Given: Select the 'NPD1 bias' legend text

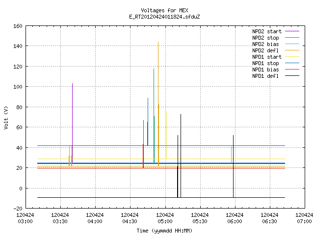Looking at the screenshot, I should [265, 70].
